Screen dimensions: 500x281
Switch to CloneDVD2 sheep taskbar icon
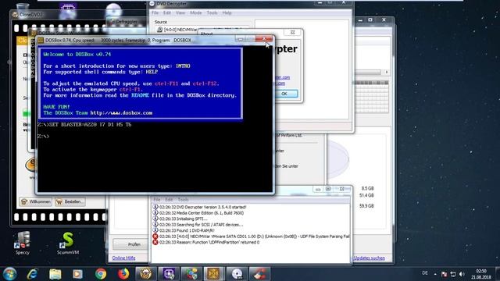(x=146, y=274)
